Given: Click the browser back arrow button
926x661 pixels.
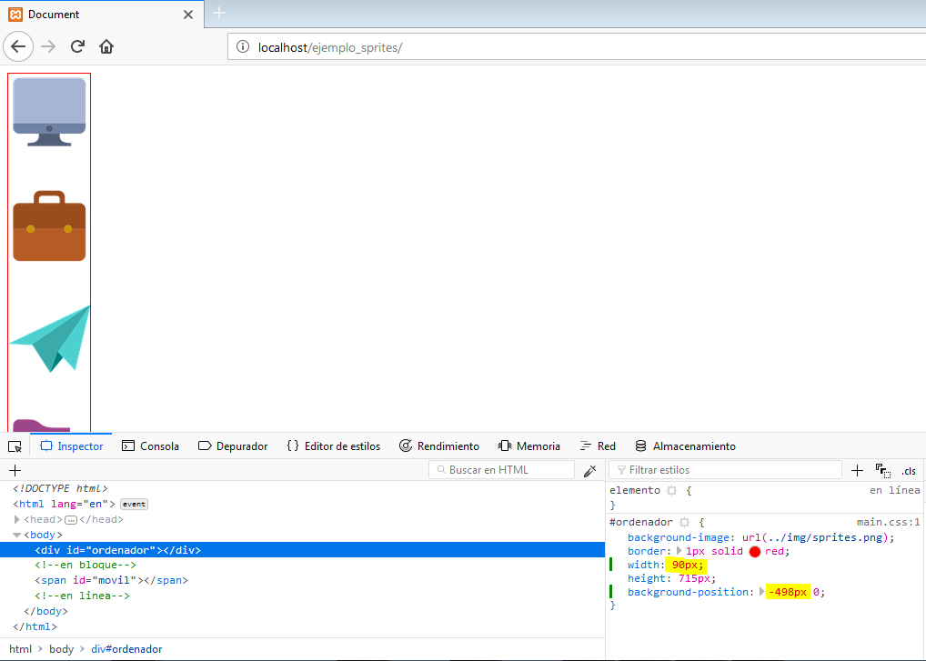Looking at the screenshot, I should [18, 46].
